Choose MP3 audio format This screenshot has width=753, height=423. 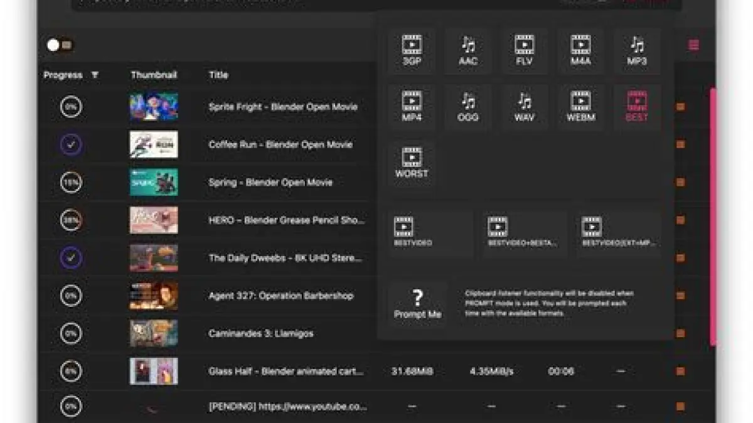point(637,51)
